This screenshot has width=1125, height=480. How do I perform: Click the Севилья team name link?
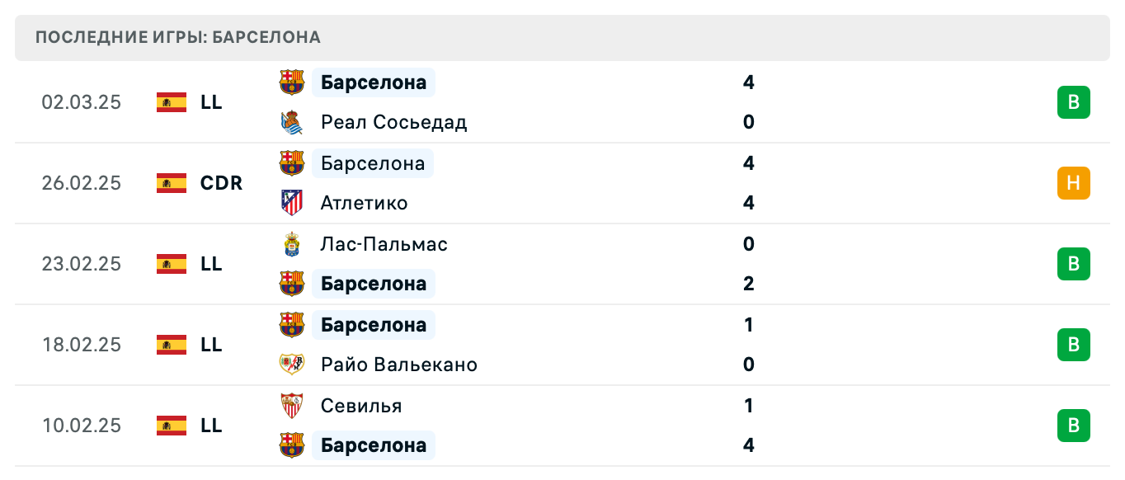click(361, 405)
